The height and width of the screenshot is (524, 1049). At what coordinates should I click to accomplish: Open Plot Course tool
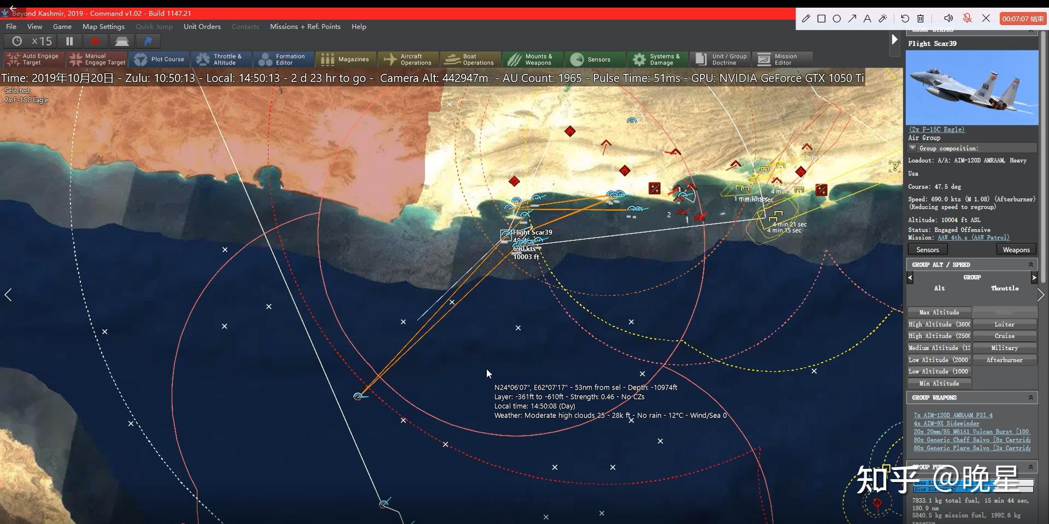(x=160, y=59)
